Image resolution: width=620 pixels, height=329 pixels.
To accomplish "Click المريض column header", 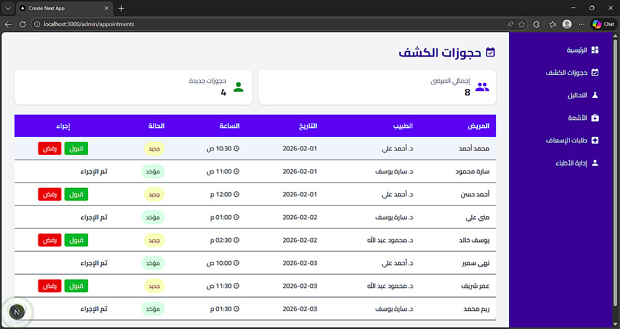I will [x=479, y=126].
